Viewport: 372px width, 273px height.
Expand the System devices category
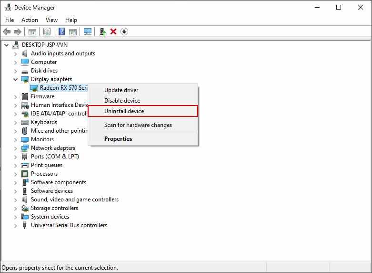pos(16,217)
